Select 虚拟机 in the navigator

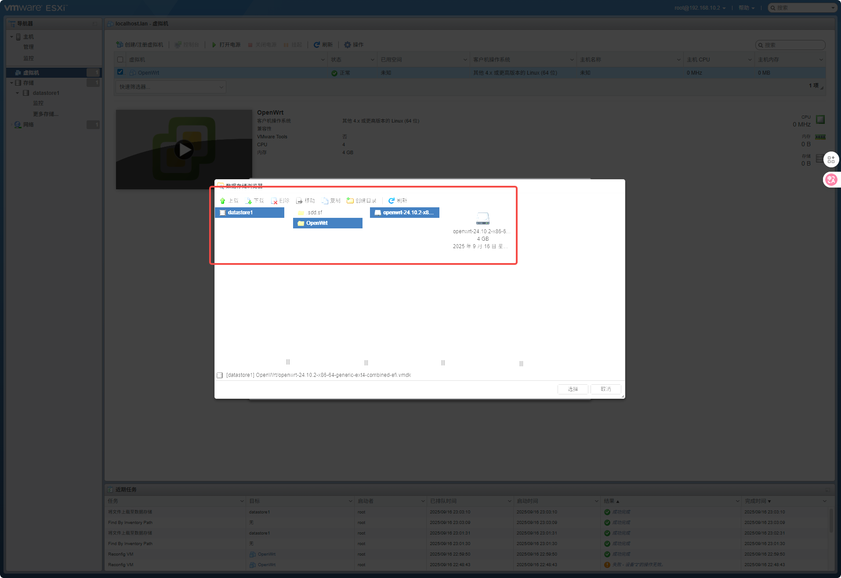(x=54, y=72)
